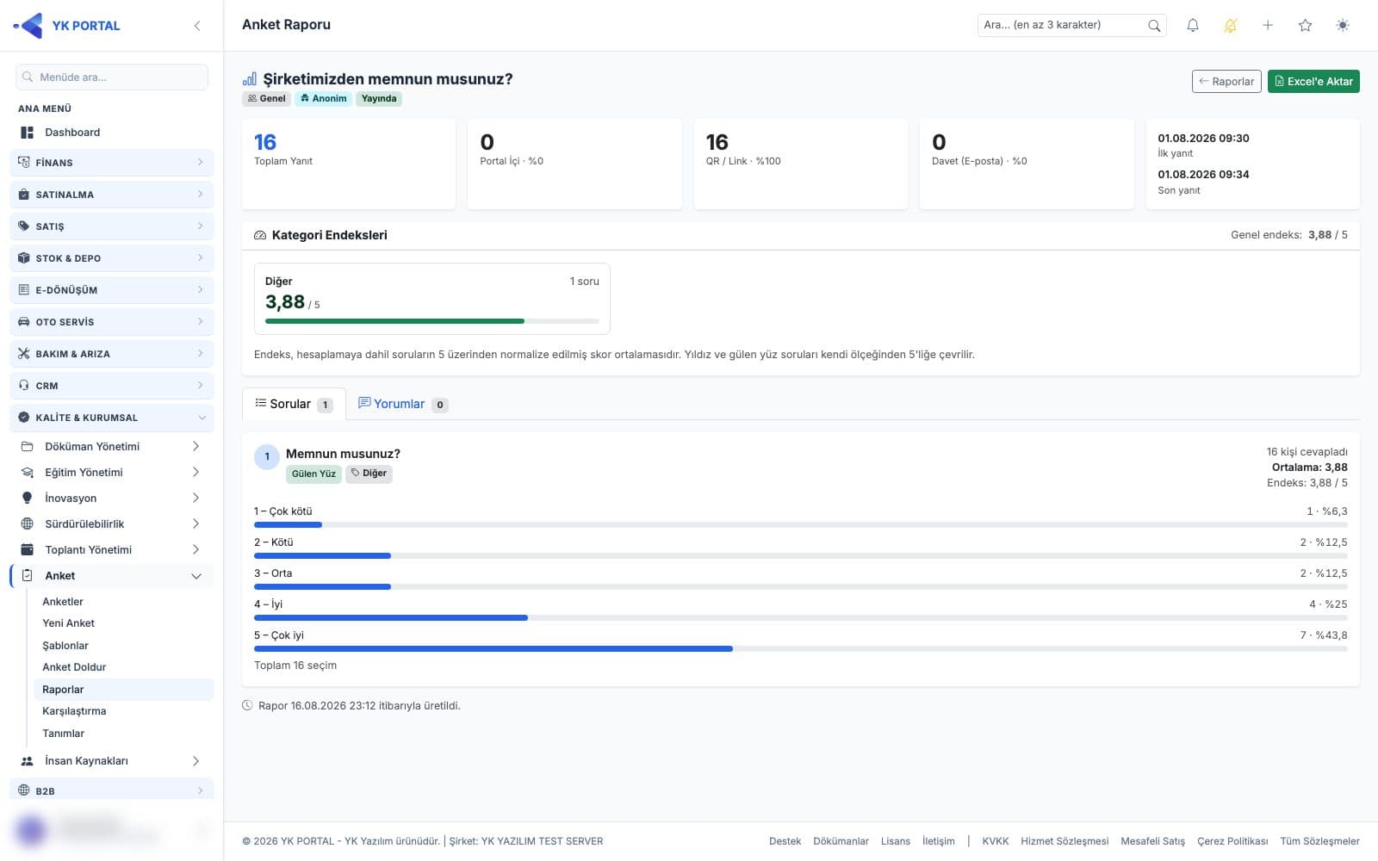Click the '5 – Çok iyi' result bar

801,648
